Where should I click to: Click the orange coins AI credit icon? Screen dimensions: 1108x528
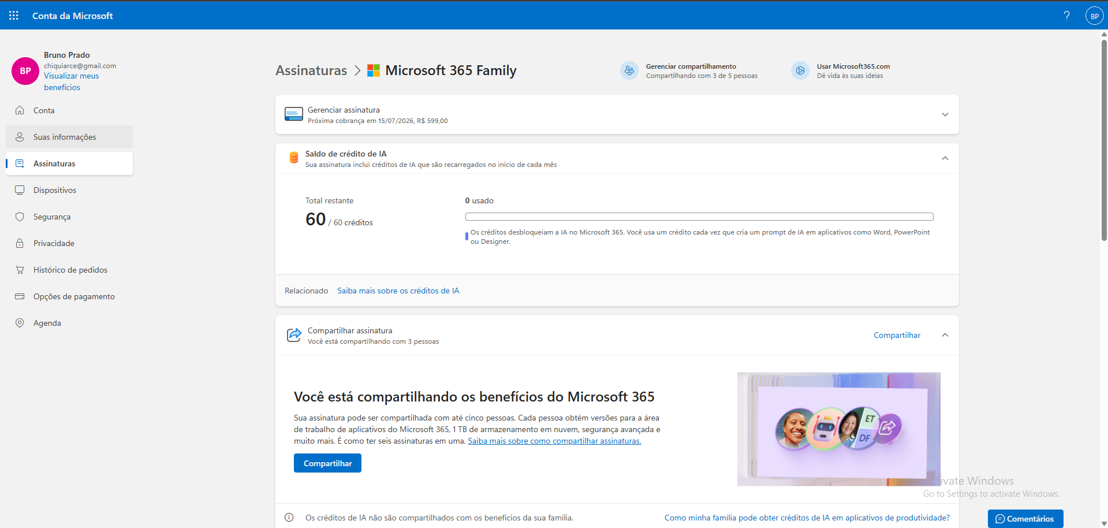[294, 157]
